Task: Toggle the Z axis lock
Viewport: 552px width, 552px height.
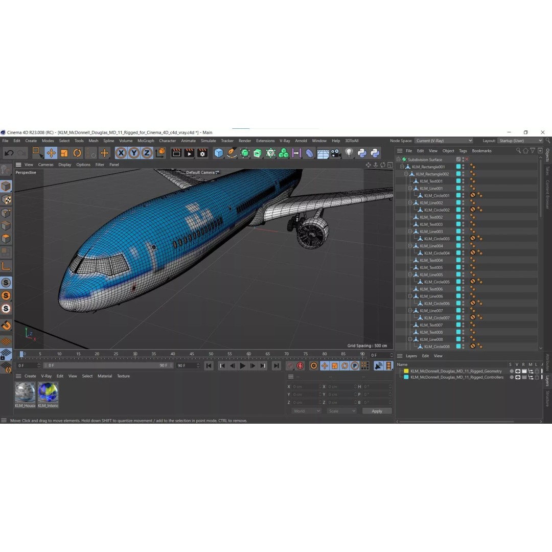Action: coord(147,153)
